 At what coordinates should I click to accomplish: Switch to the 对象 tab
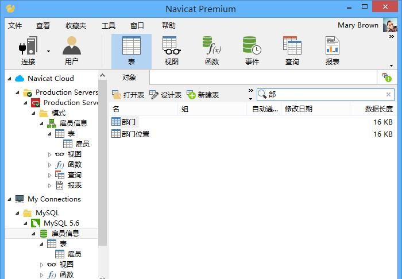[x=129, y=77]
